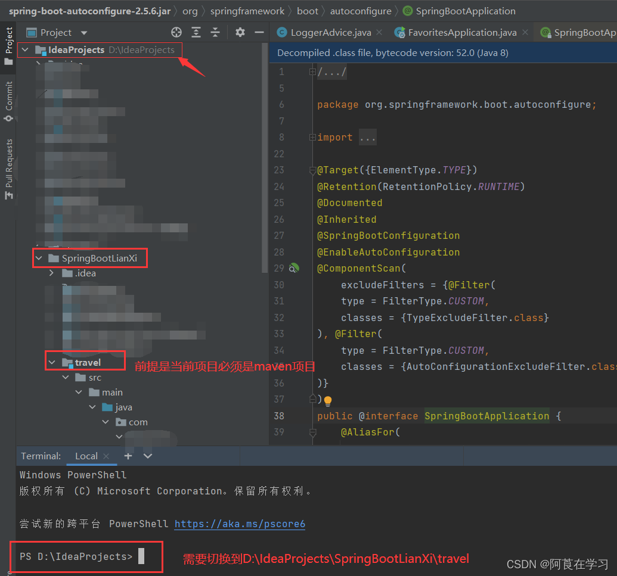Click the @ComponentScan annotation text

click(x=358, y=268)
